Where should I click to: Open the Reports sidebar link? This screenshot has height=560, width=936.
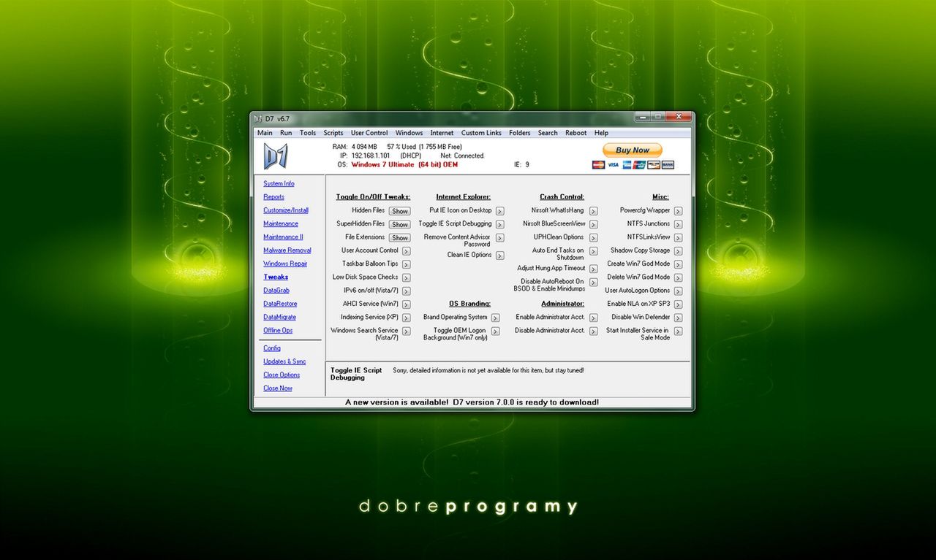tap(273, 197)
